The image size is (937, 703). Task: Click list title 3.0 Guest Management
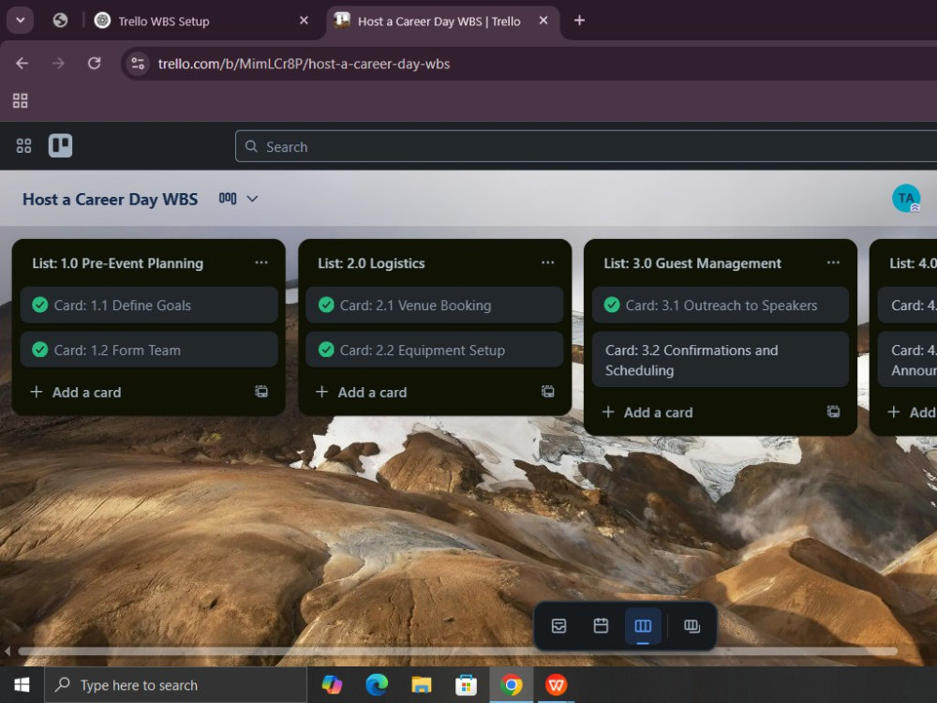click(692, 263)
